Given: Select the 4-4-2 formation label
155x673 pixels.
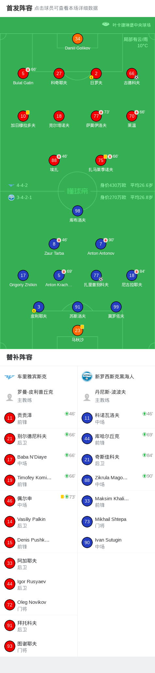Looking at the screenshot, I should [x=22, y=185].
